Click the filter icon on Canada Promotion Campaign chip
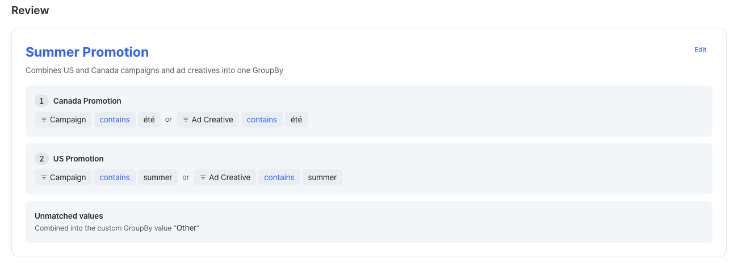The image size is (738, 264). (x=44, y=120)
